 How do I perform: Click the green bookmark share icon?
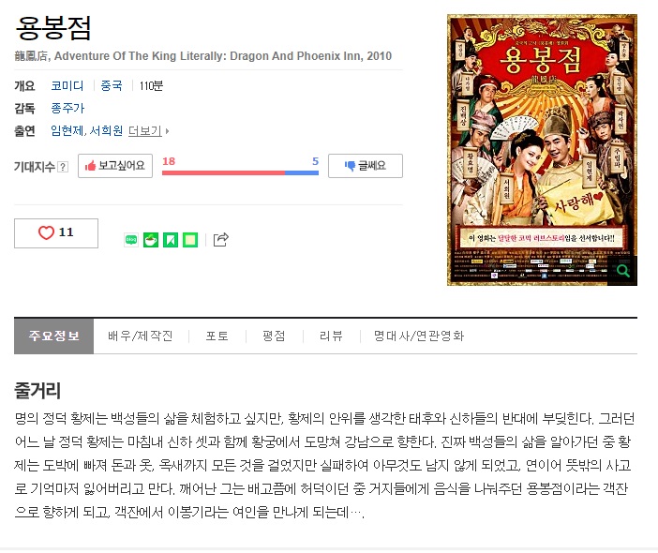coord(171,240)
